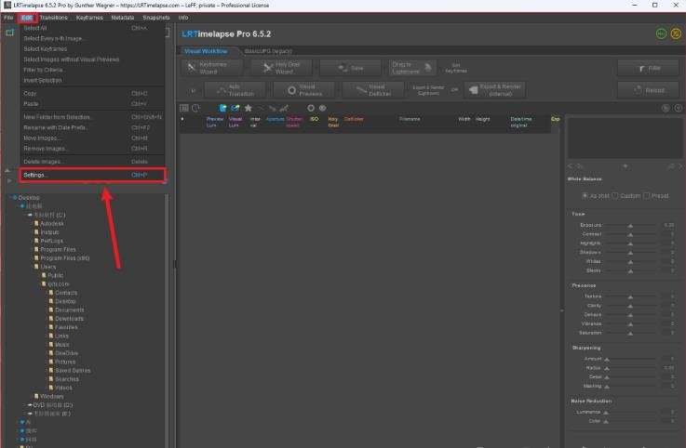Switch to the Visual Workflow tab

[x=206, y=51]
